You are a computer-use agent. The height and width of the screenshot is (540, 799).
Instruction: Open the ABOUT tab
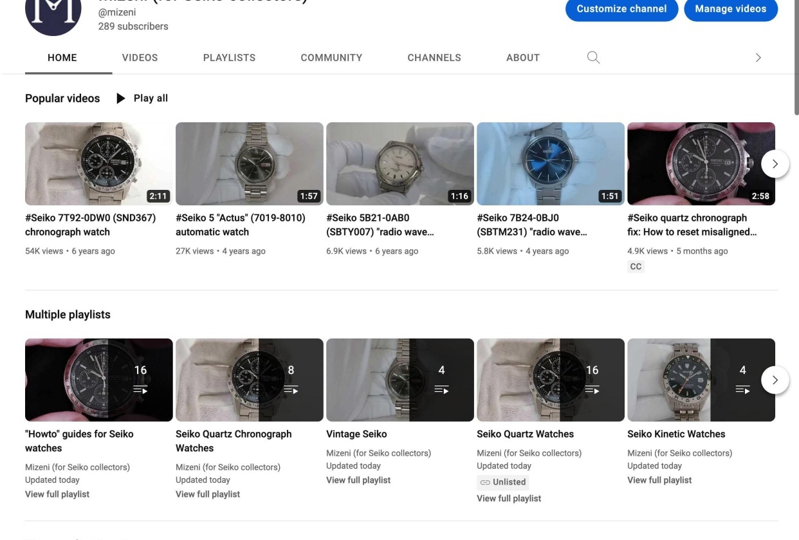[523, 58]
